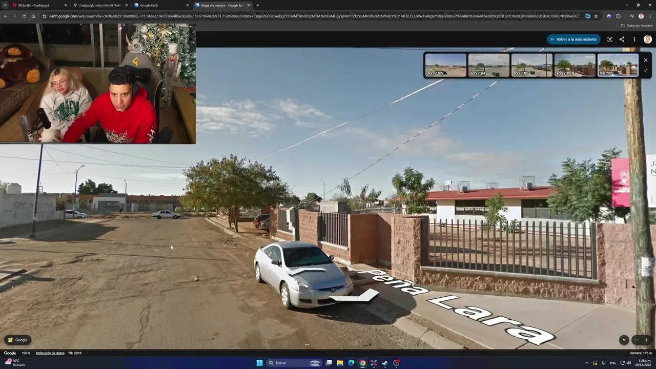Open the Chrome three-dot menu
Image resolution: width=656 pixels, height=369 pixels.
click(650, 16)
